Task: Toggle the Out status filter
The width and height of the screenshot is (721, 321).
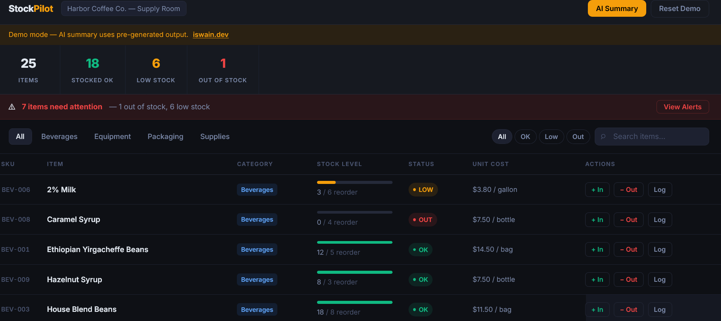Action: coord(578,137)
